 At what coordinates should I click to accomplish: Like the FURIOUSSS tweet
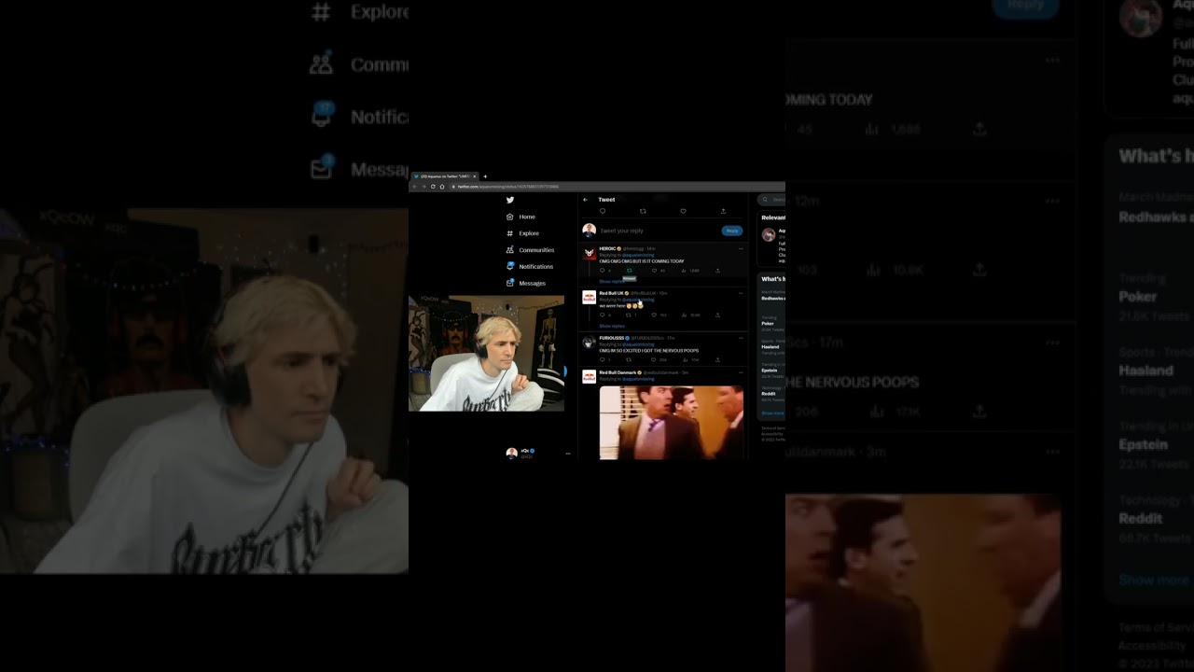click(x=654, y=359)
